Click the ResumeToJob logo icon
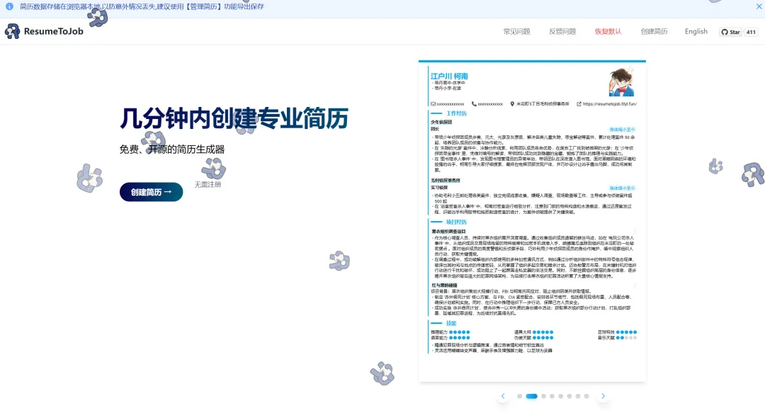This screenshot has height=418, width=765. point(12,31)
